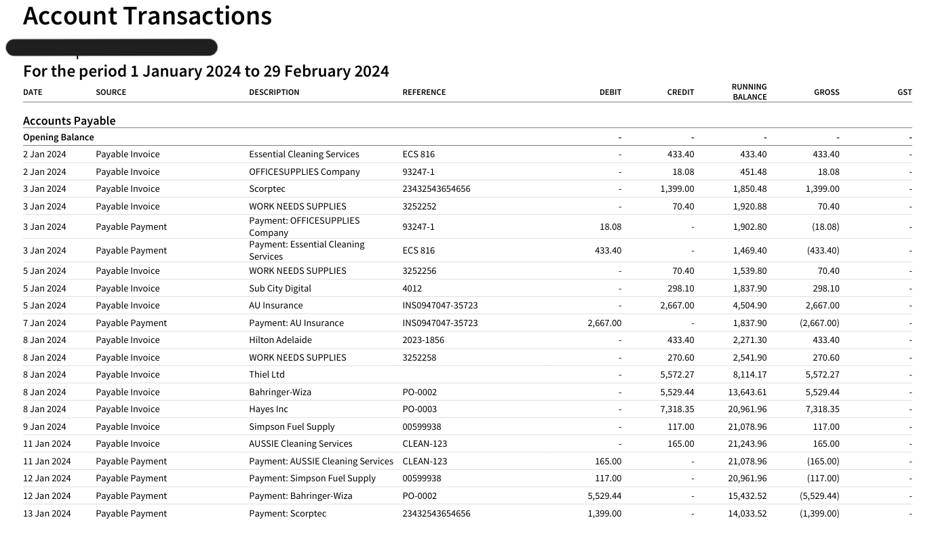This screenshot has height=543, width=934.
Task: Select Essential Cleaning Services invoice description on 2 Jan
Action: [x=304, y=155]
